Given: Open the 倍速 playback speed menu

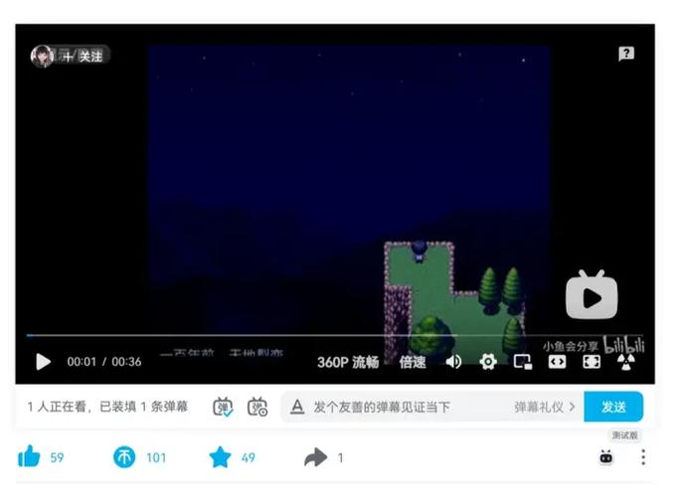Looking at the screenshot, I should tap(413, 362).
